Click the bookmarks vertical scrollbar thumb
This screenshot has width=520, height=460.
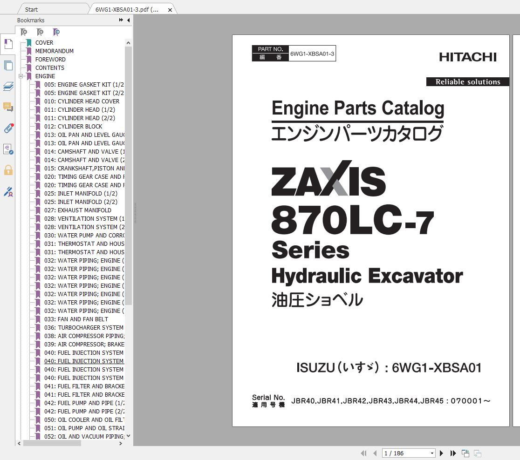coord(128,176)
